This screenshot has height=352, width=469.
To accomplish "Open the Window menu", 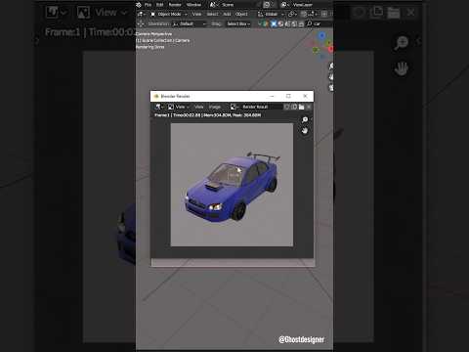I will click(x=193, y=5).
